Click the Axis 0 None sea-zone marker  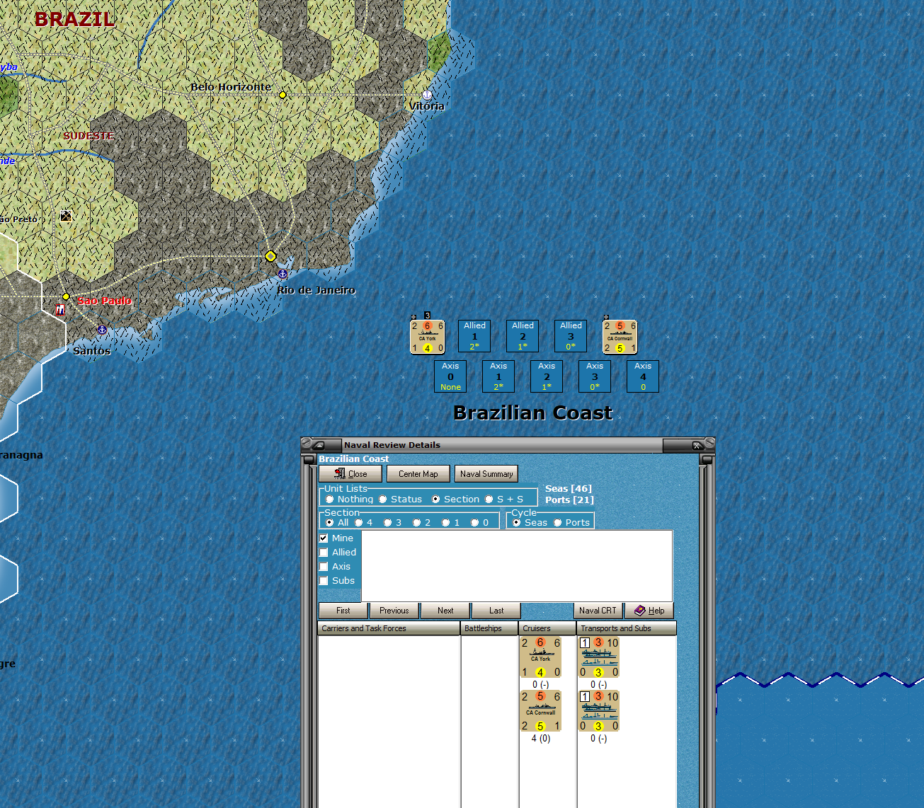click(x=450, y=376)
